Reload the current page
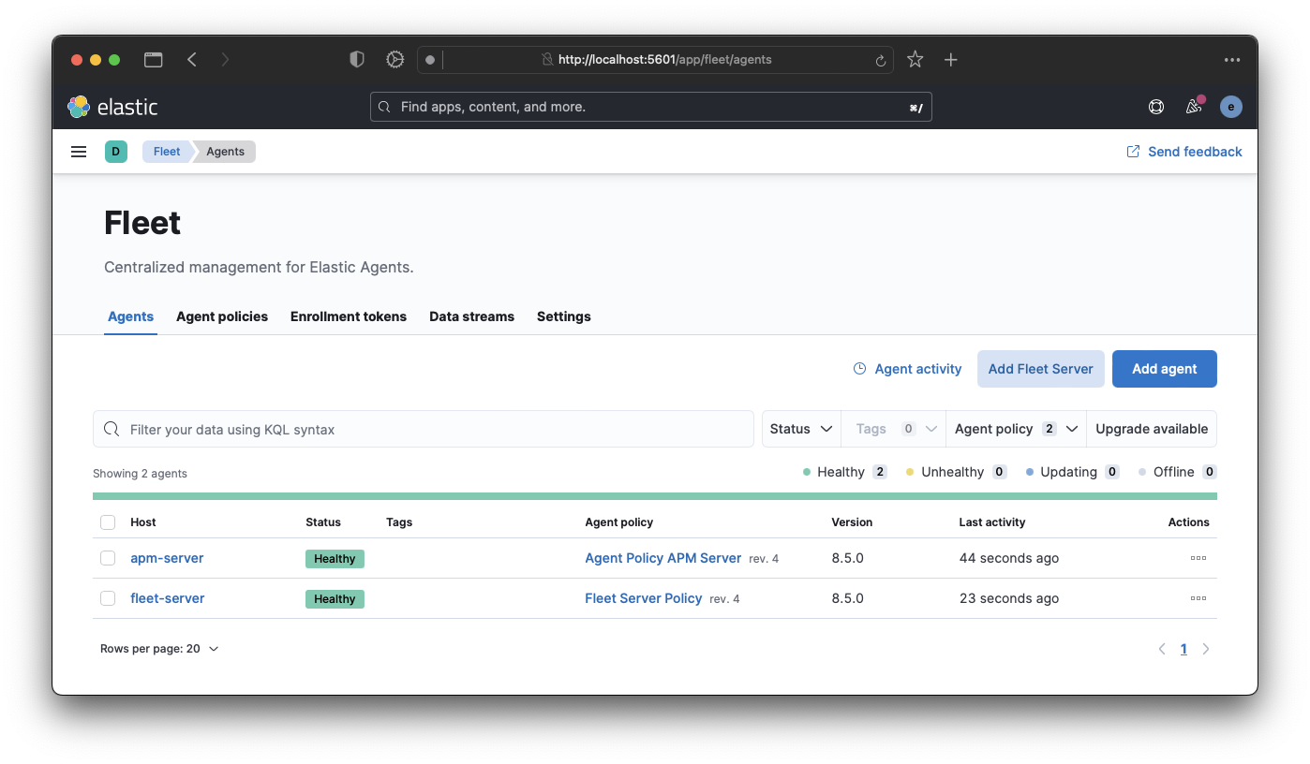Screen dimensions: 1310x764 (881, 60)
